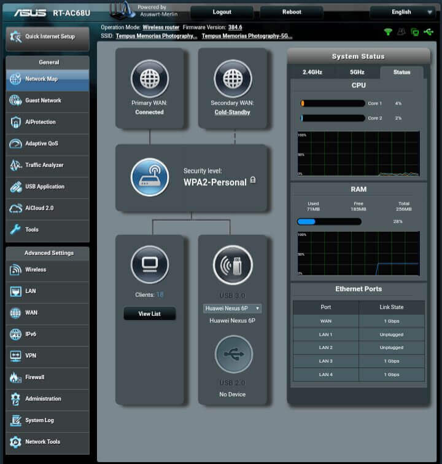Click the WAN port 1 Gbps cell
This screenshot has height=464, width=442.
pos(392,321)
